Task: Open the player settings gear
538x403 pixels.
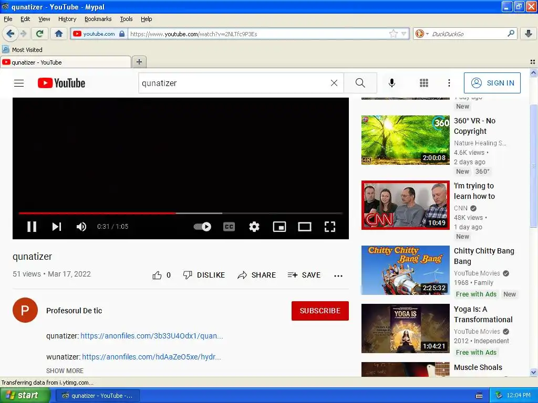Action: [254, 227]
